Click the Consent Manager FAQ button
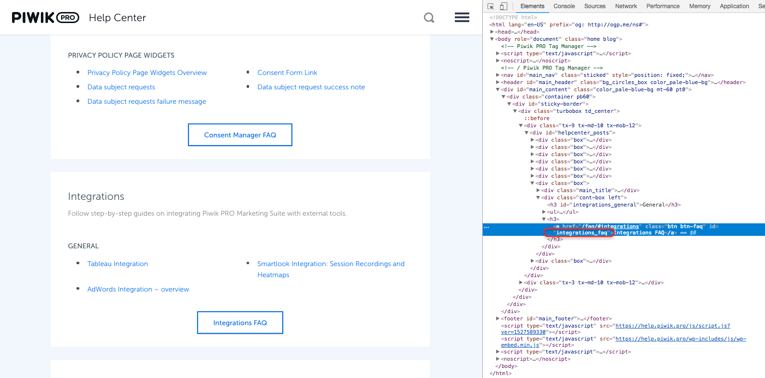Image resolution: width=765 pixels, height=378 pixels. pyautogui.click(x=240, y=135)
